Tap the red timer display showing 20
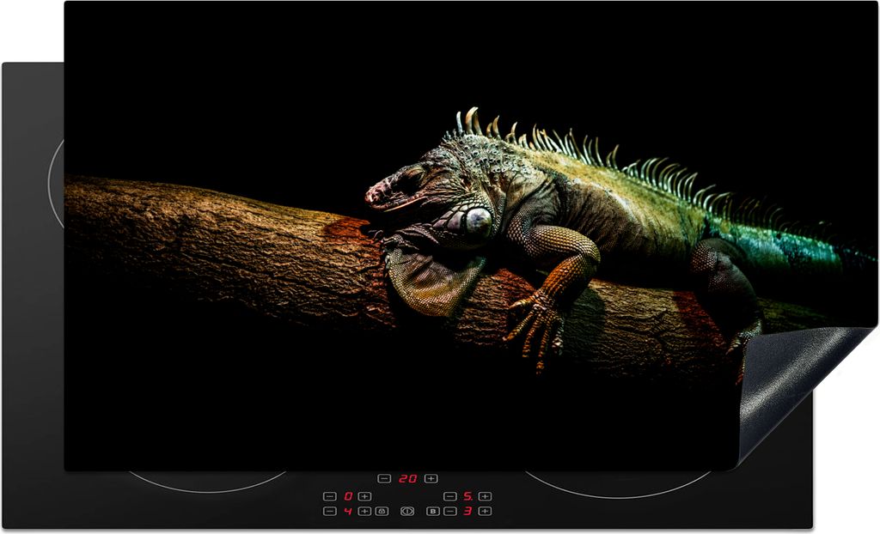Viewport: 880px width, 534px height. coord(407,478)
